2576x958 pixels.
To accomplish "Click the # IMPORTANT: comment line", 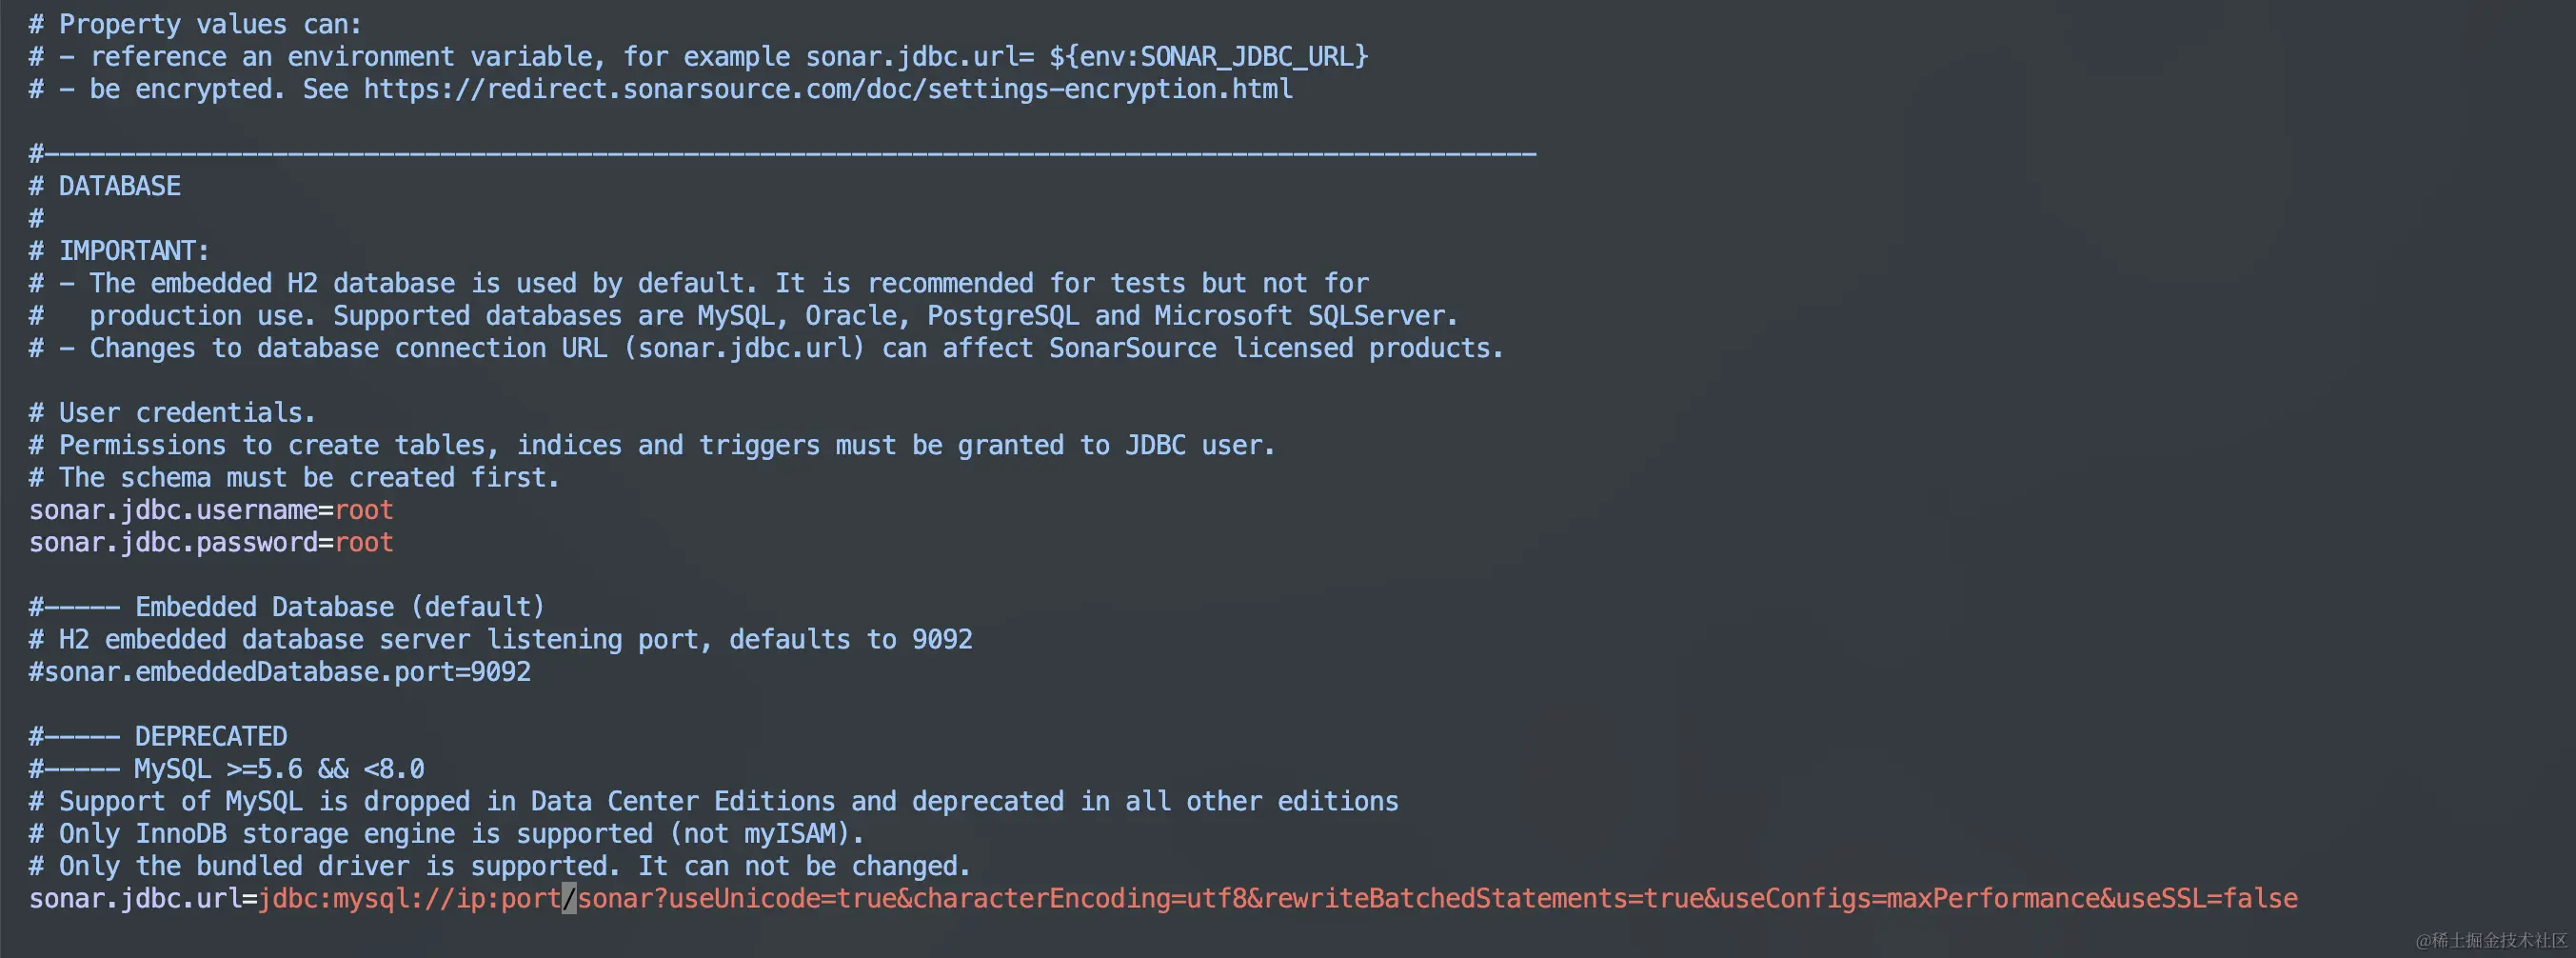I will (x=119, y=250).
